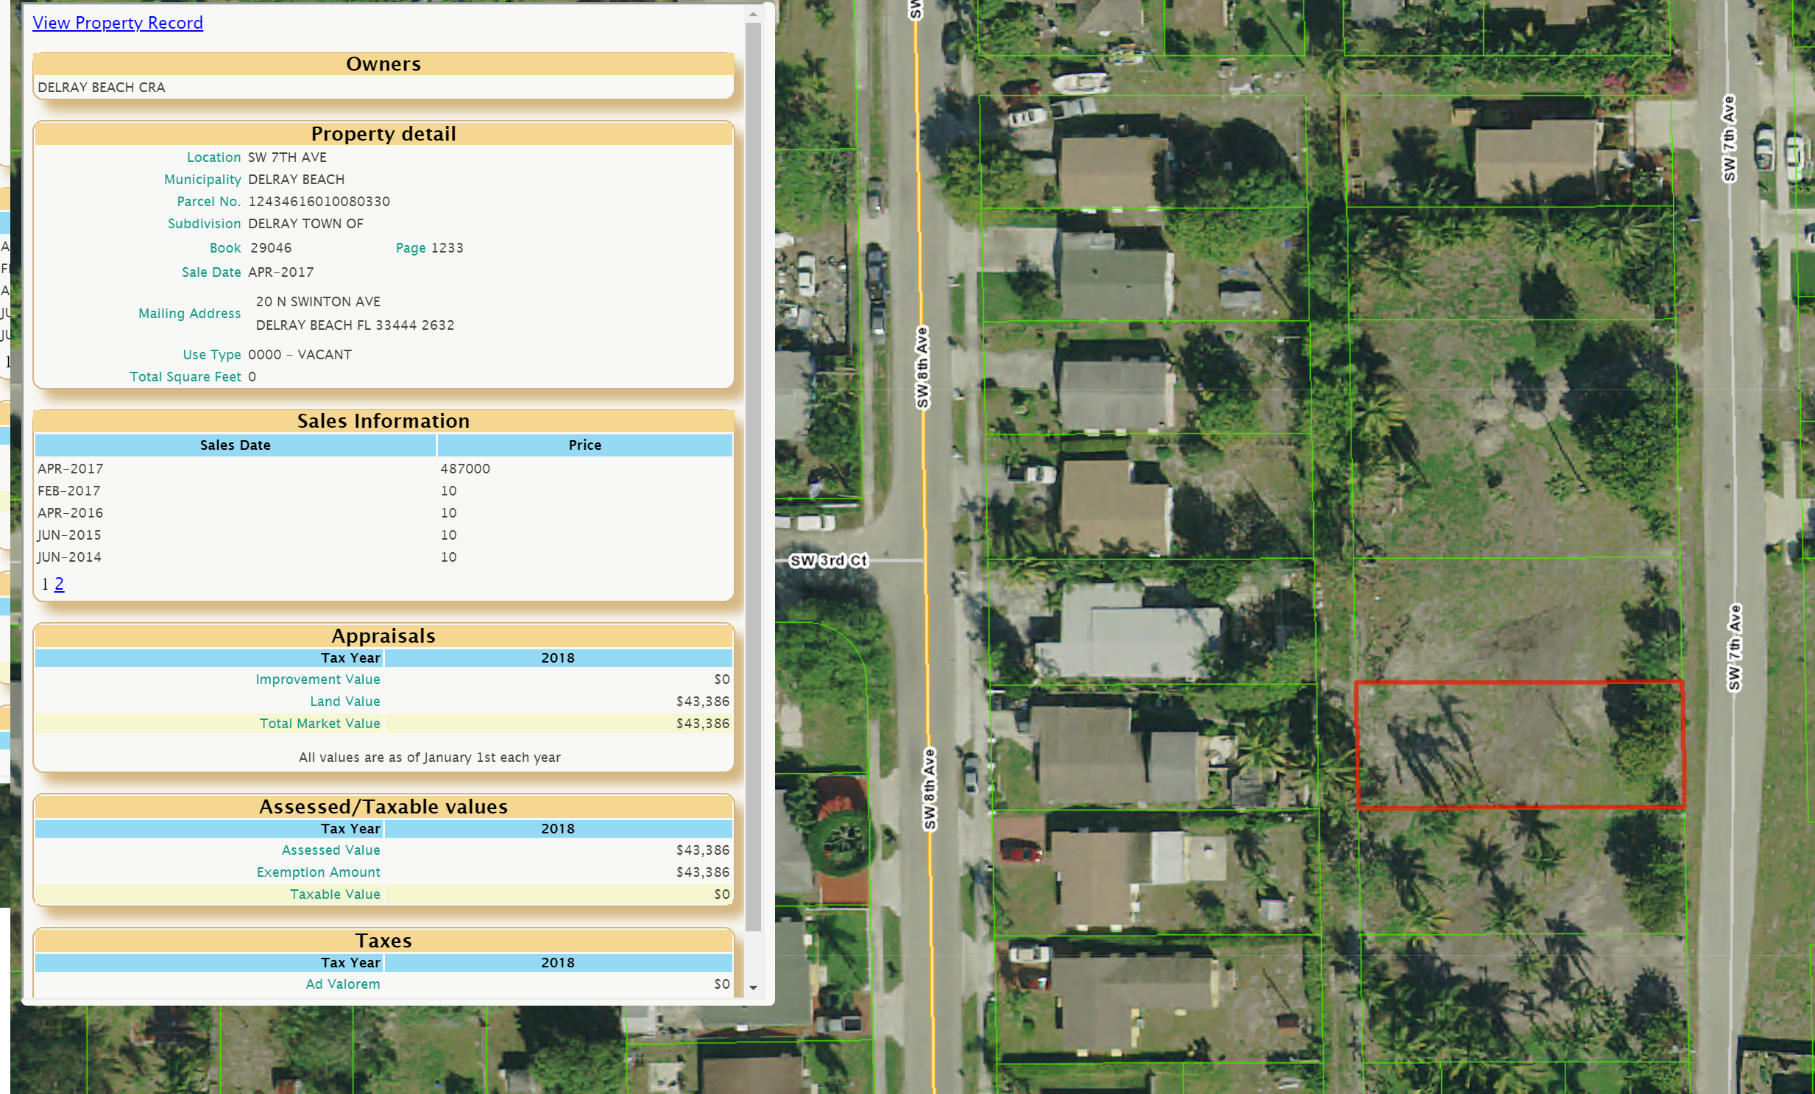Click the Price column header

584,445
